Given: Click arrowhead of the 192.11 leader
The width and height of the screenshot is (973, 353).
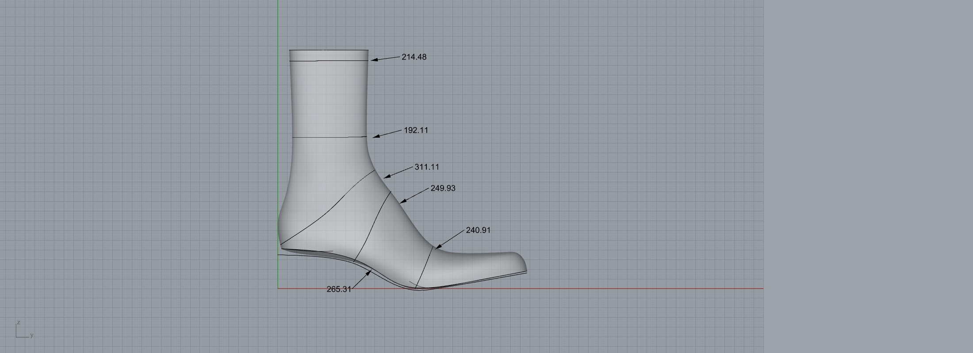Looking at the screenshot, I should tap(375, 137).
